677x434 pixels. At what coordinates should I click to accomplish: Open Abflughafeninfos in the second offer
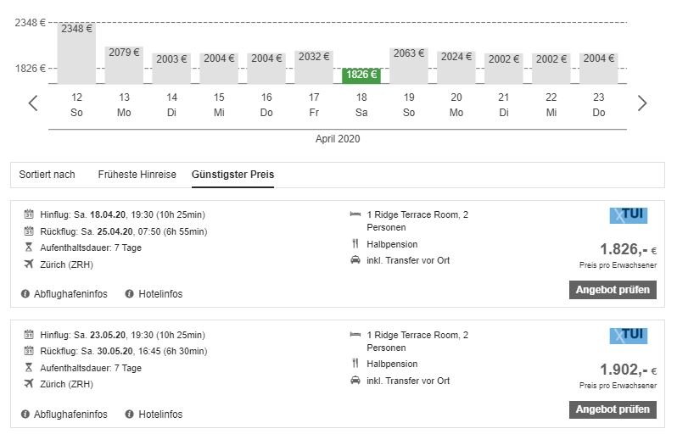coord(70,415)
